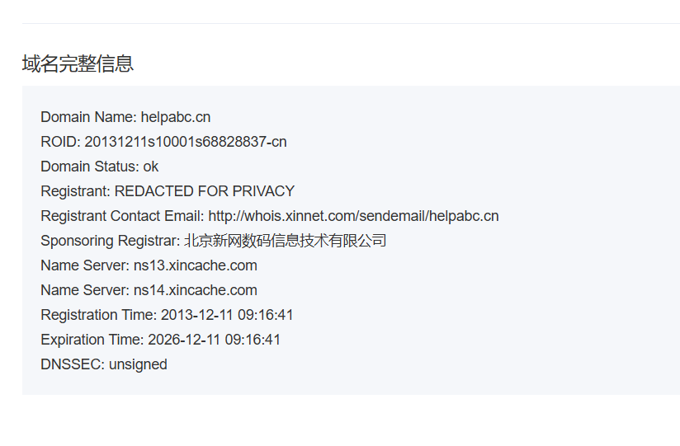680x446 pixels.
Task: Click the ROID label text
Action: coord(60,142)
